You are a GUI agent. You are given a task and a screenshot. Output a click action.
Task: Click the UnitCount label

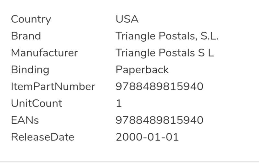pyautogui.click(x=37, y=103)
